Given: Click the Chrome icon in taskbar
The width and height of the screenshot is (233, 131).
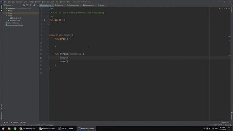Looking at the screenshot, I should pyautogui.click(x=15, y=128).
